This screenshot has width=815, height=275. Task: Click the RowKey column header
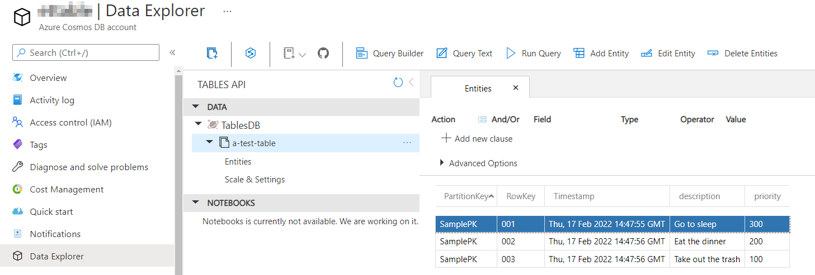(x=521, y=196)
